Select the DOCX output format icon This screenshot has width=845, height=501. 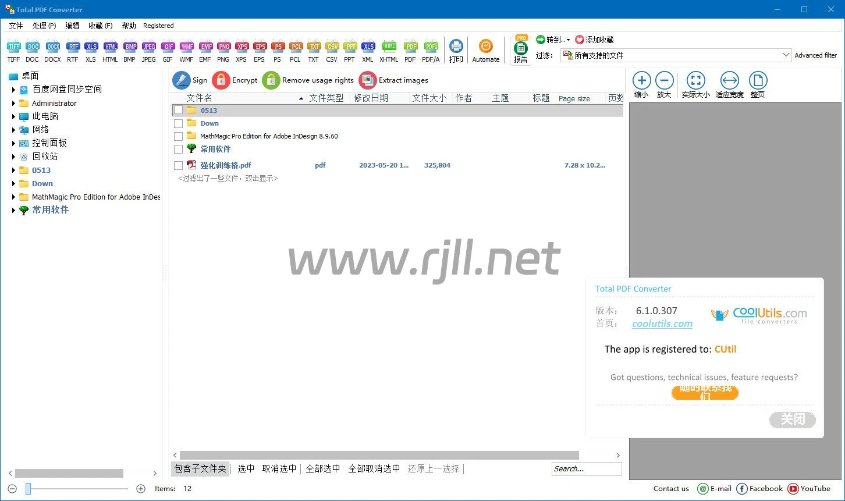pos(52,47)
